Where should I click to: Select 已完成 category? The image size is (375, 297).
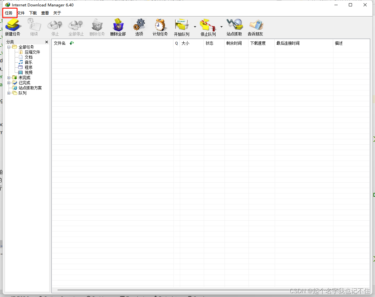tap(24, 83)
